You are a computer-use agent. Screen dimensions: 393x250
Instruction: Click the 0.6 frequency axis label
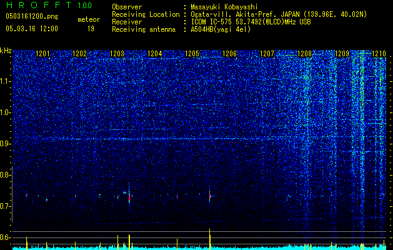point(5,237)
